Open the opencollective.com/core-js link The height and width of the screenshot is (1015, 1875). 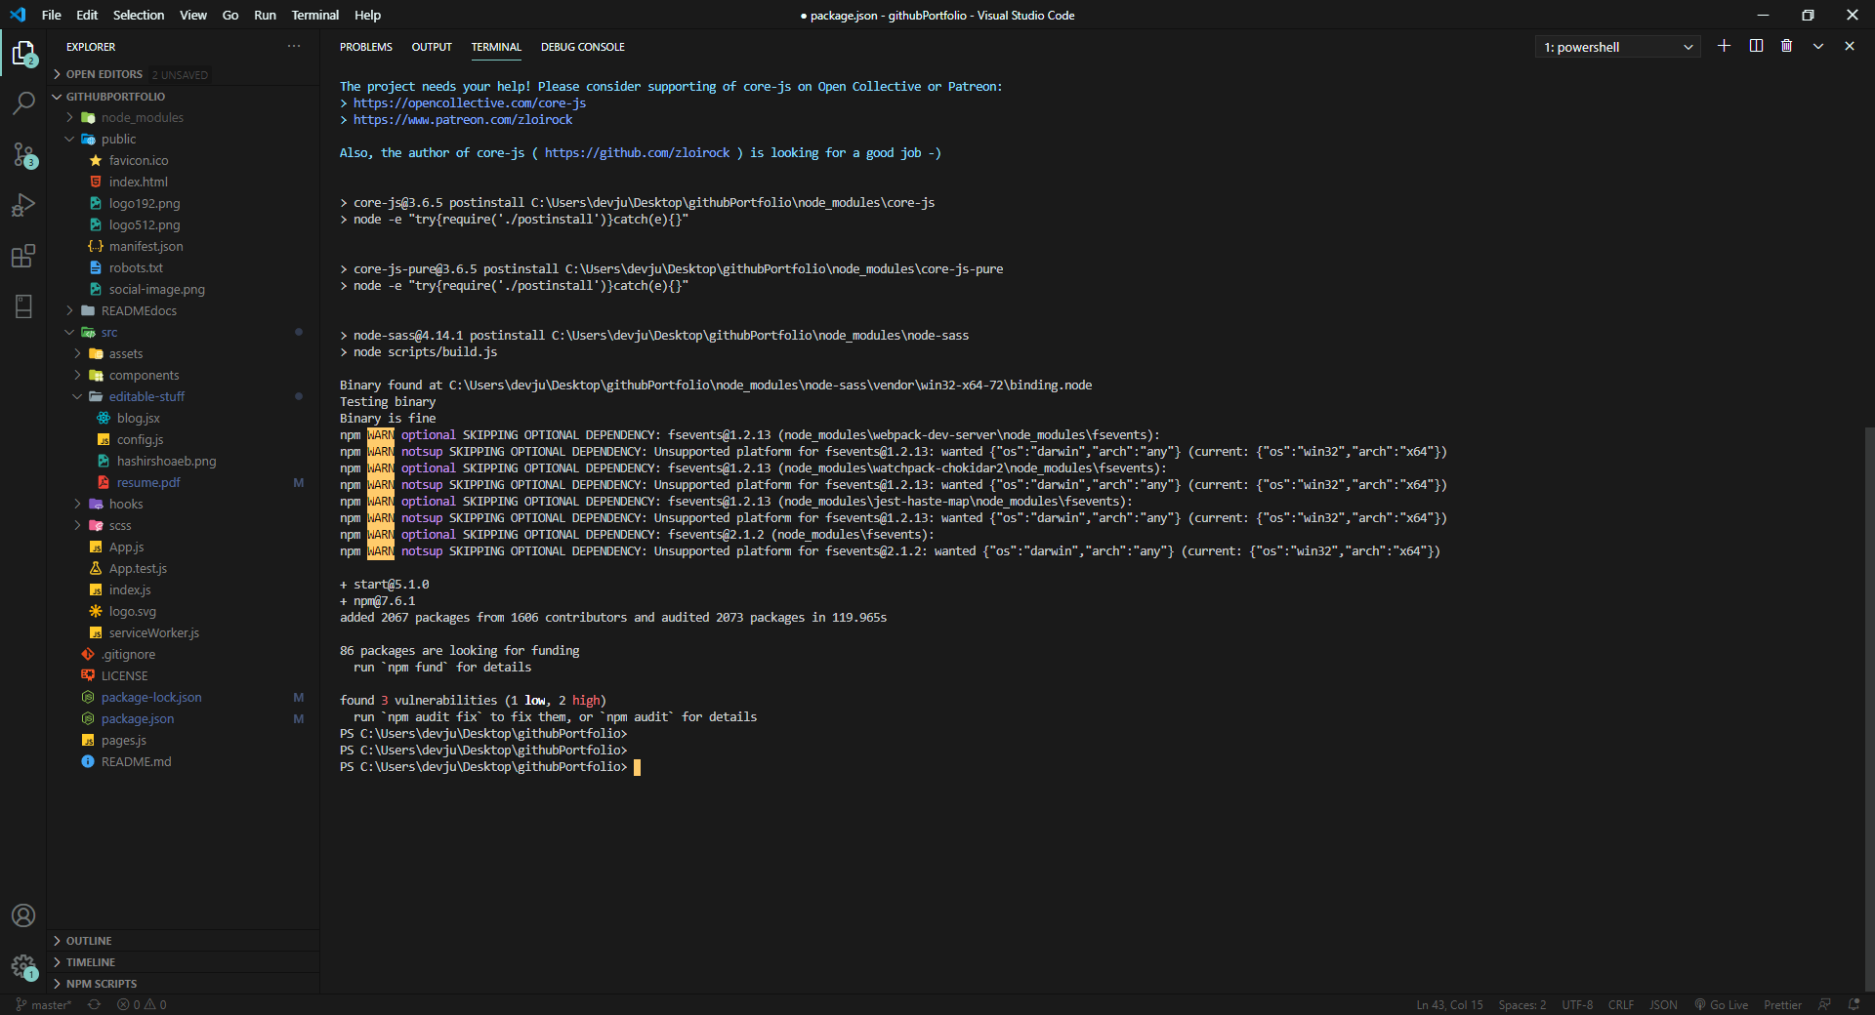pyautogui.click(x=470, y=103)
